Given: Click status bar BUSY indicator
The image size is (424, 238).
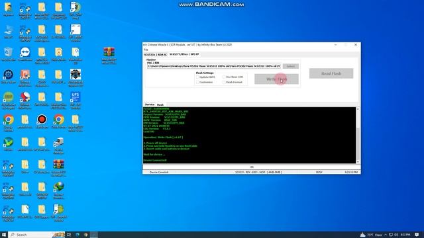Looking at the screenshot, I should coord(319,172).
